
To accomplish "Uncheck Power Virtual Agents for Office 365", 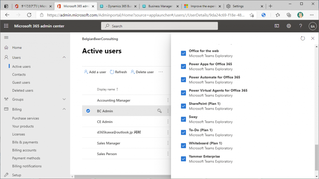I will tap(183, 93).
